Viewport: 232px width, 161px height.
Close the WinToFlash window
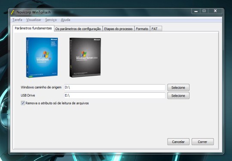tap(215, 11)
